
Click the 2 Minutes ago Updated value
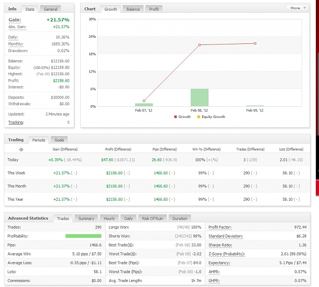click(57, 114)
